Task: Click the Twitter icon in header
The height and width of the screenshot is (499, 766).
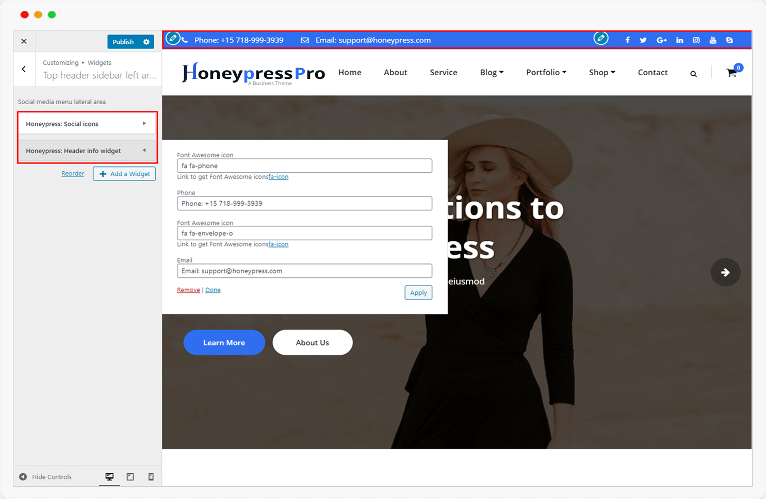Action: 643,40
